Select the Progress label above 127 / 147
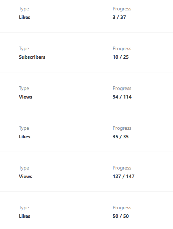The height and width of the screenshot is (229, 173). 122,168
